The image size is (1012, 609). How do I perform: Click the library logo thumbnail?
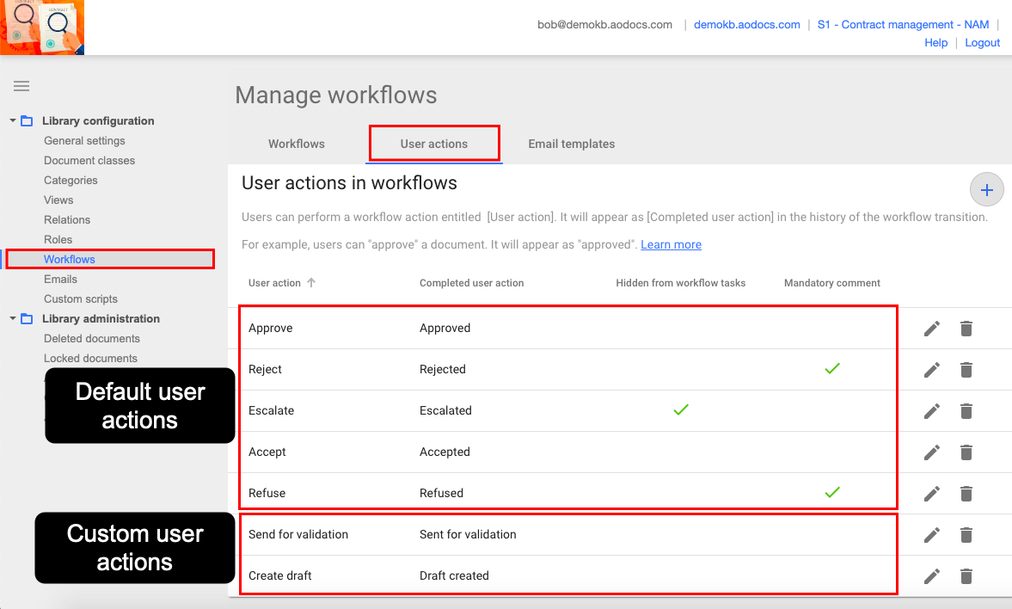(42, 28)
